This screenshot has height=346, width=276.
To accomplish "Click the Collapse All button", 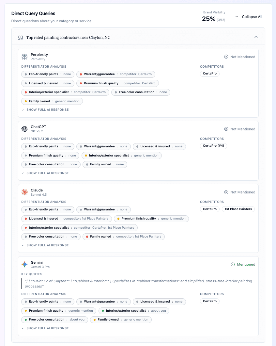I will click(252, 17).
